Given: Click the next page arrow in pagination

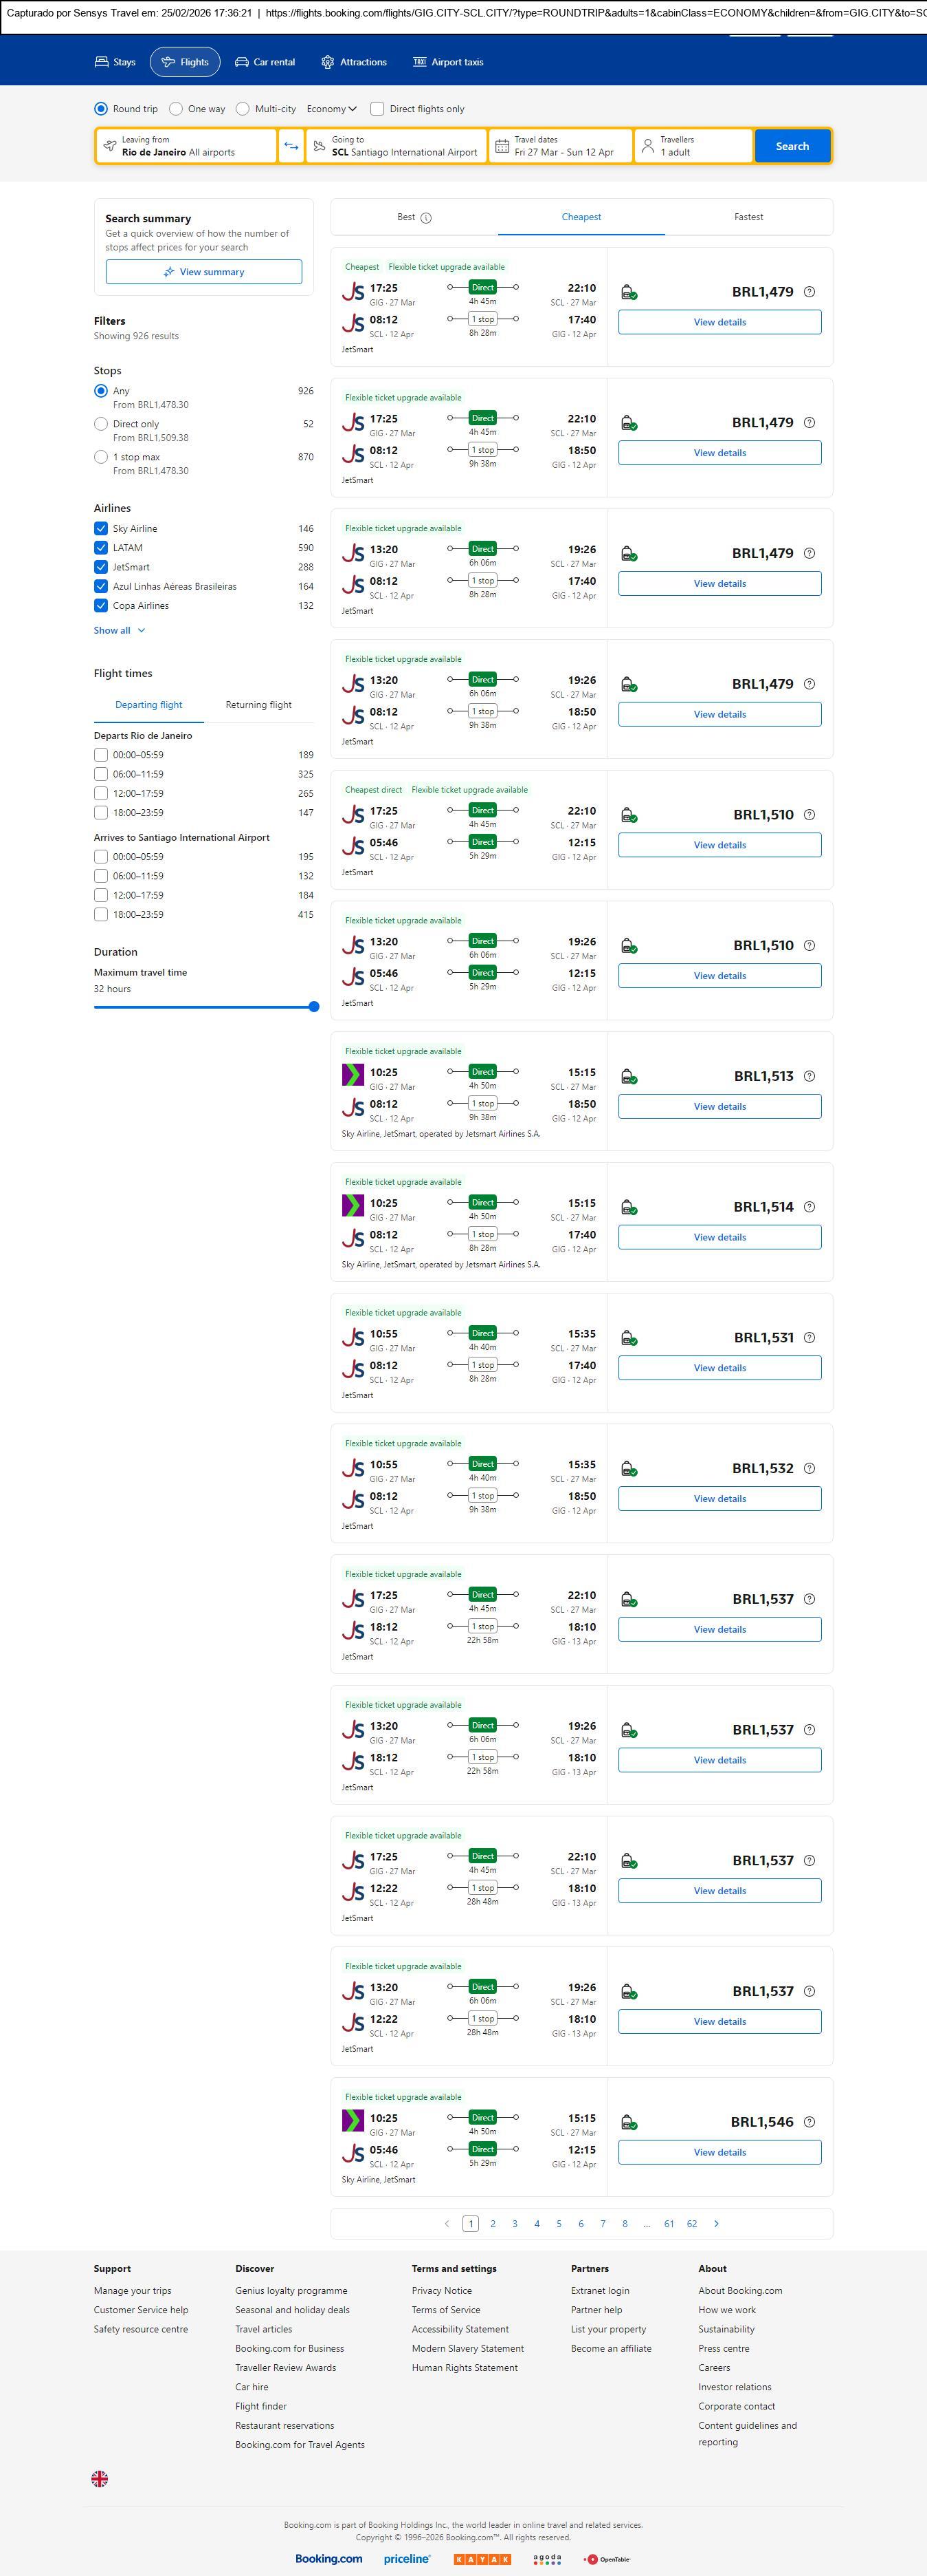Looking at the screenshot, I should tap(716, 2224).
